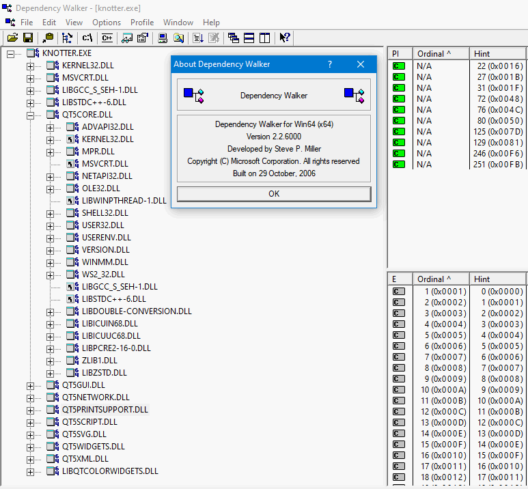Click export ordinal 16 (0x0010)

(443, 456)
